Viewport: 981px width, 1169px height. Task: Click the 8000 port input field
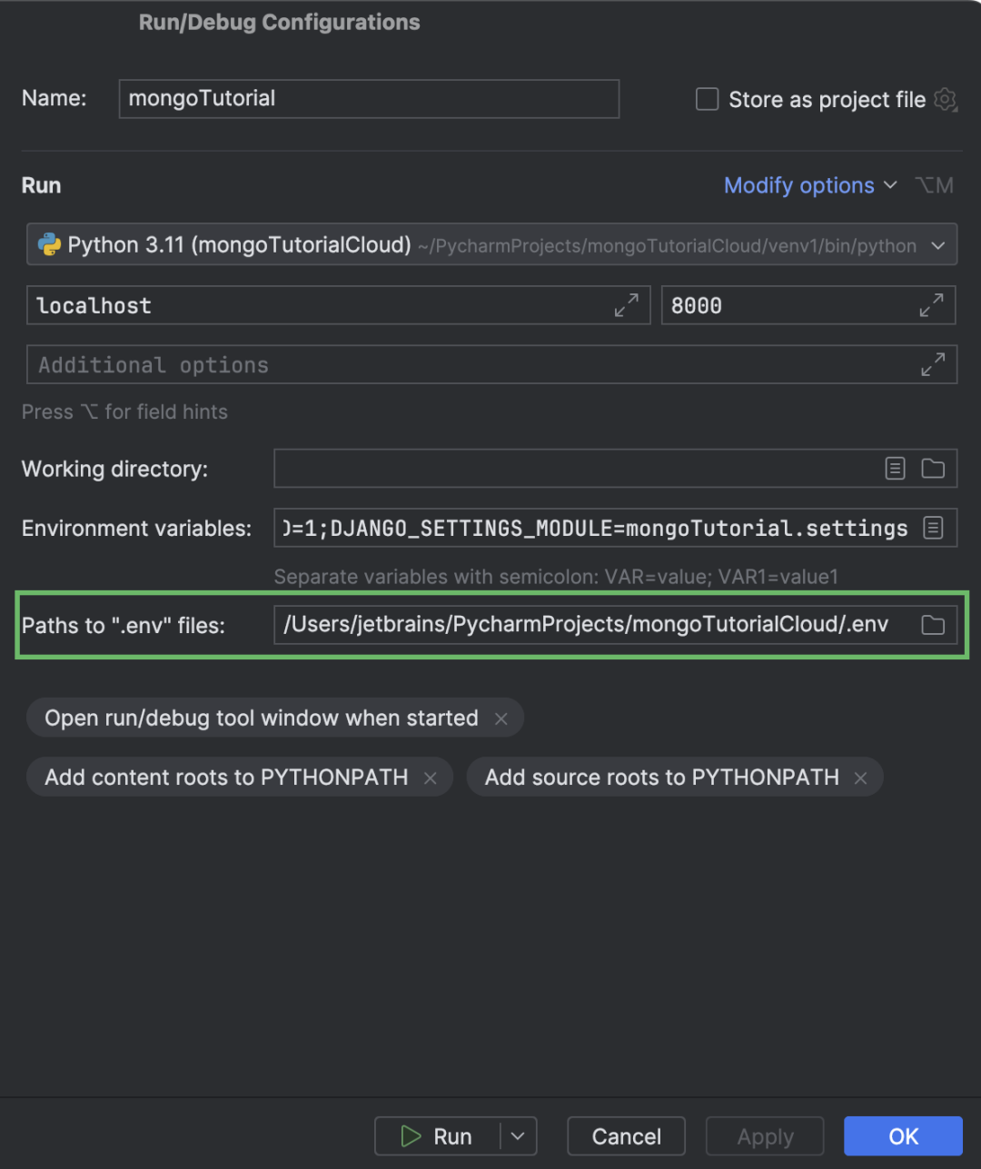click(x=808, y=306)
